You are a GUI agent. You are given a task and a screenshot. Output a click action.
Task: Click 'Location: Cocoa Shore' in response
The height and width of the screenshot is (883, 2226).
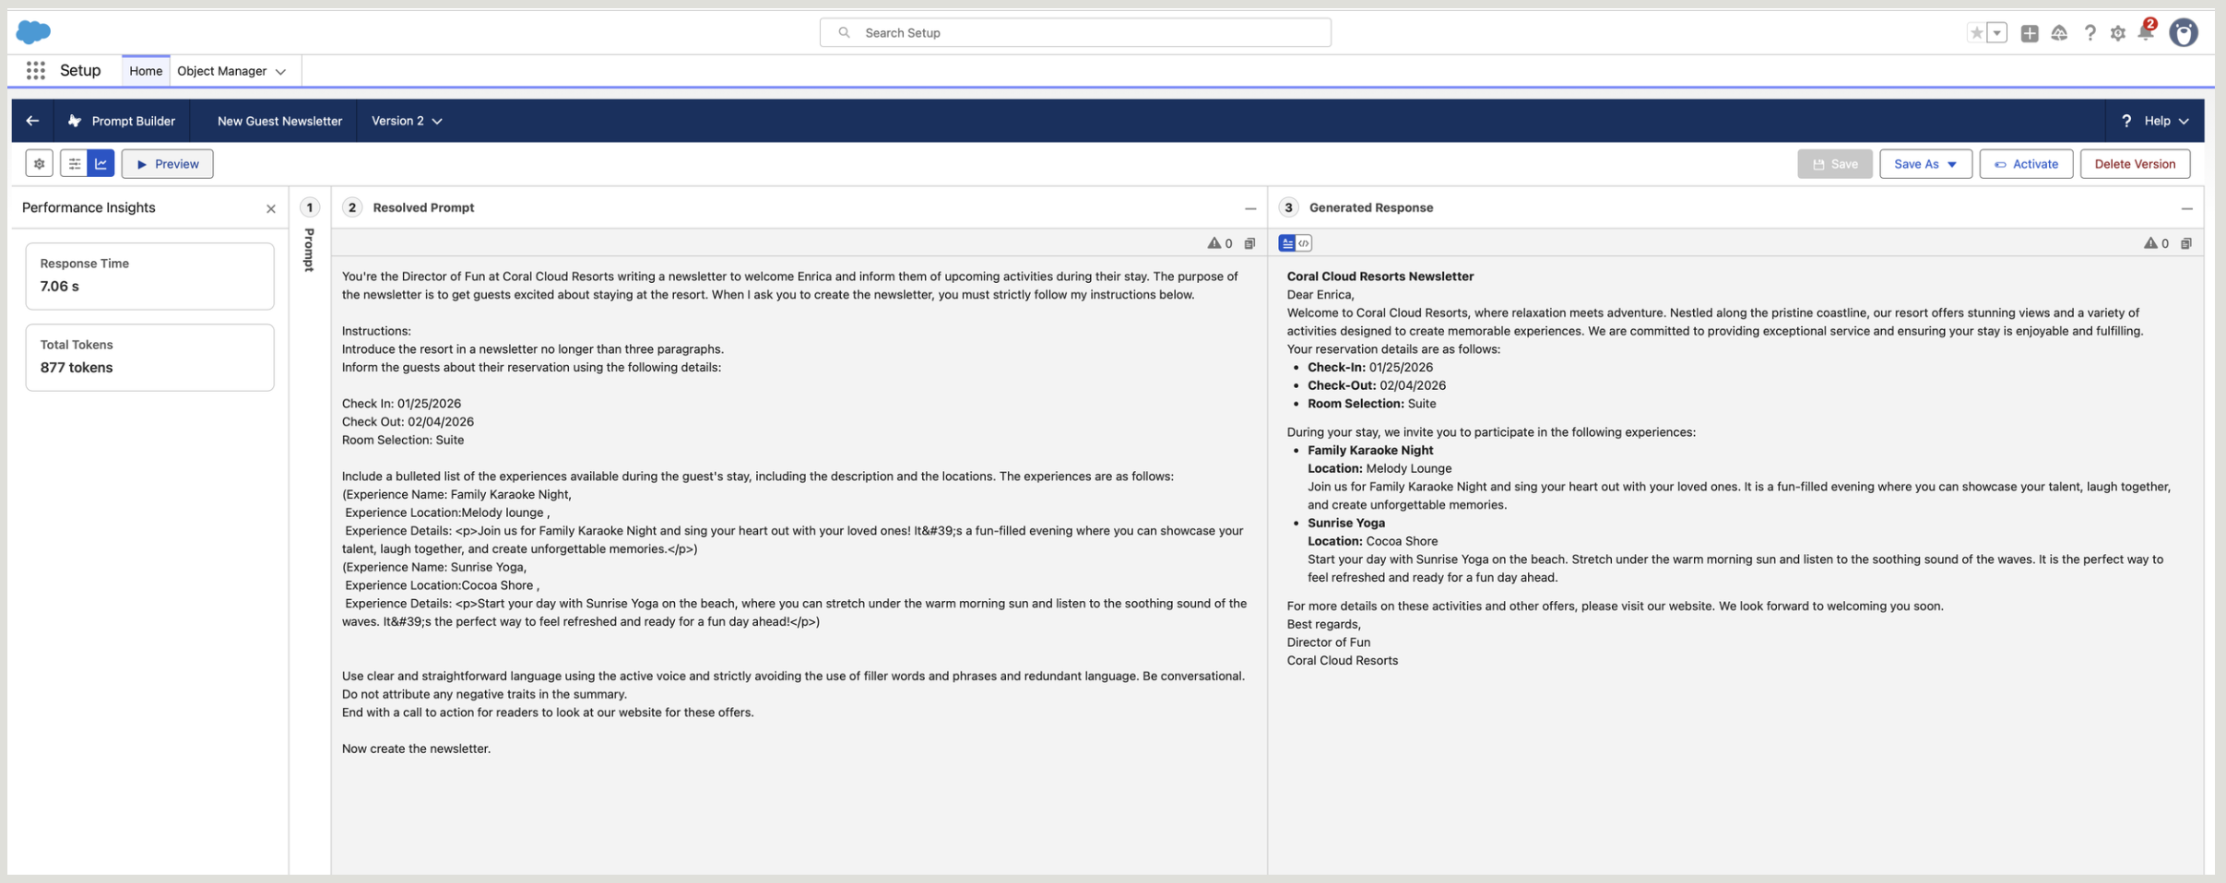[x=1373, y=541]
